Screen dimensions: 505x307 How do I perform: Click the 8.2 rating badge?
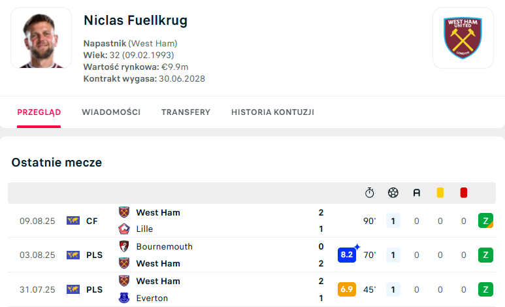point(347,255)
